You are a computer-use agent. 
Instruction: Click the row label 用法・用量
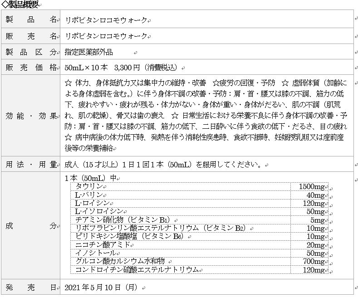tap(31, 164)
